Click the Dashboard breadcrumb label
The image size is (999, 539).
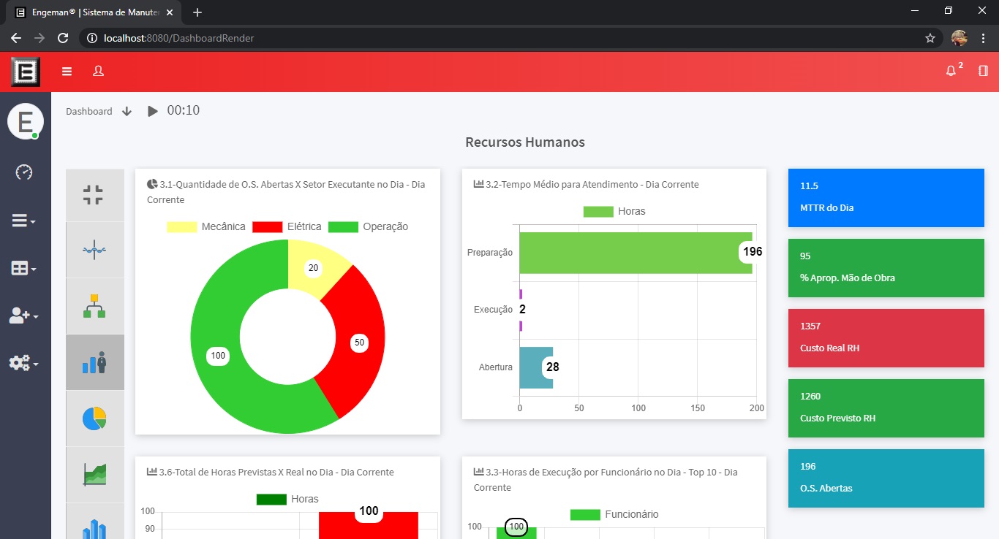point(89,111)
